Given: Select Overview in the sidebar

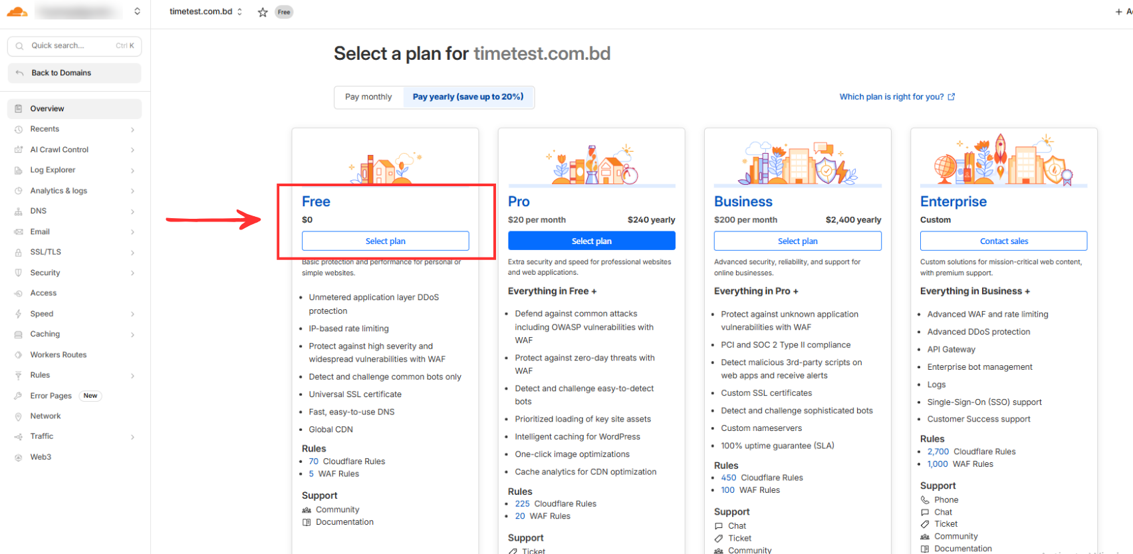Looking at the screenshot, I should pos(48,108).
